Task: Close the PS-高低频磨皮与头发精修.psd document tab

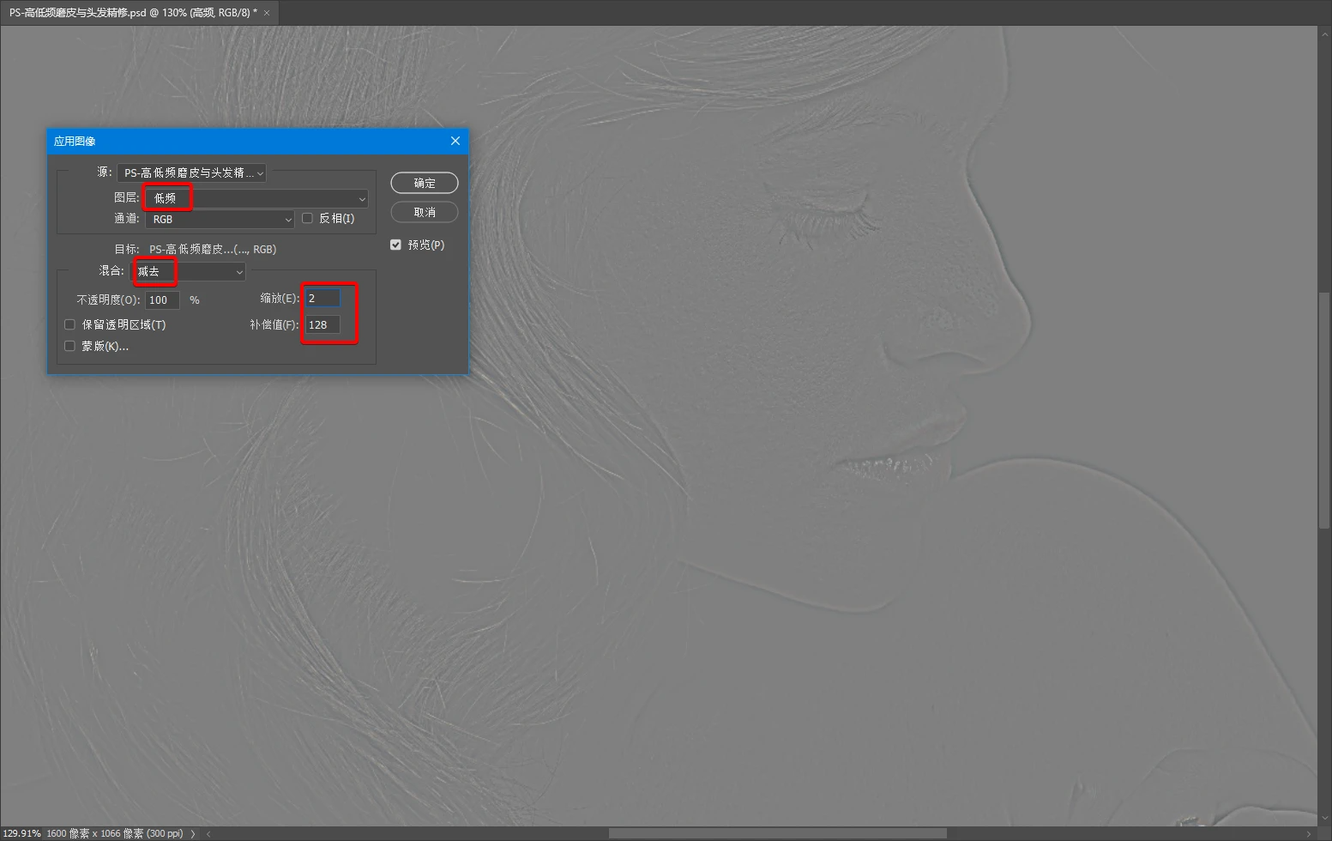Action: [267, 13]
